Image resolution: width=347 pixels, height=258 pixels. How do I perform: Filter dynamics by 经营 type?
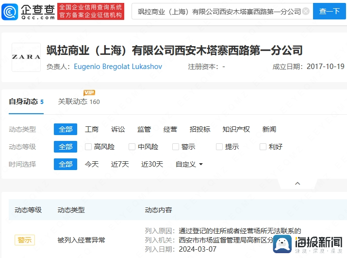click(x=170, y=129)
